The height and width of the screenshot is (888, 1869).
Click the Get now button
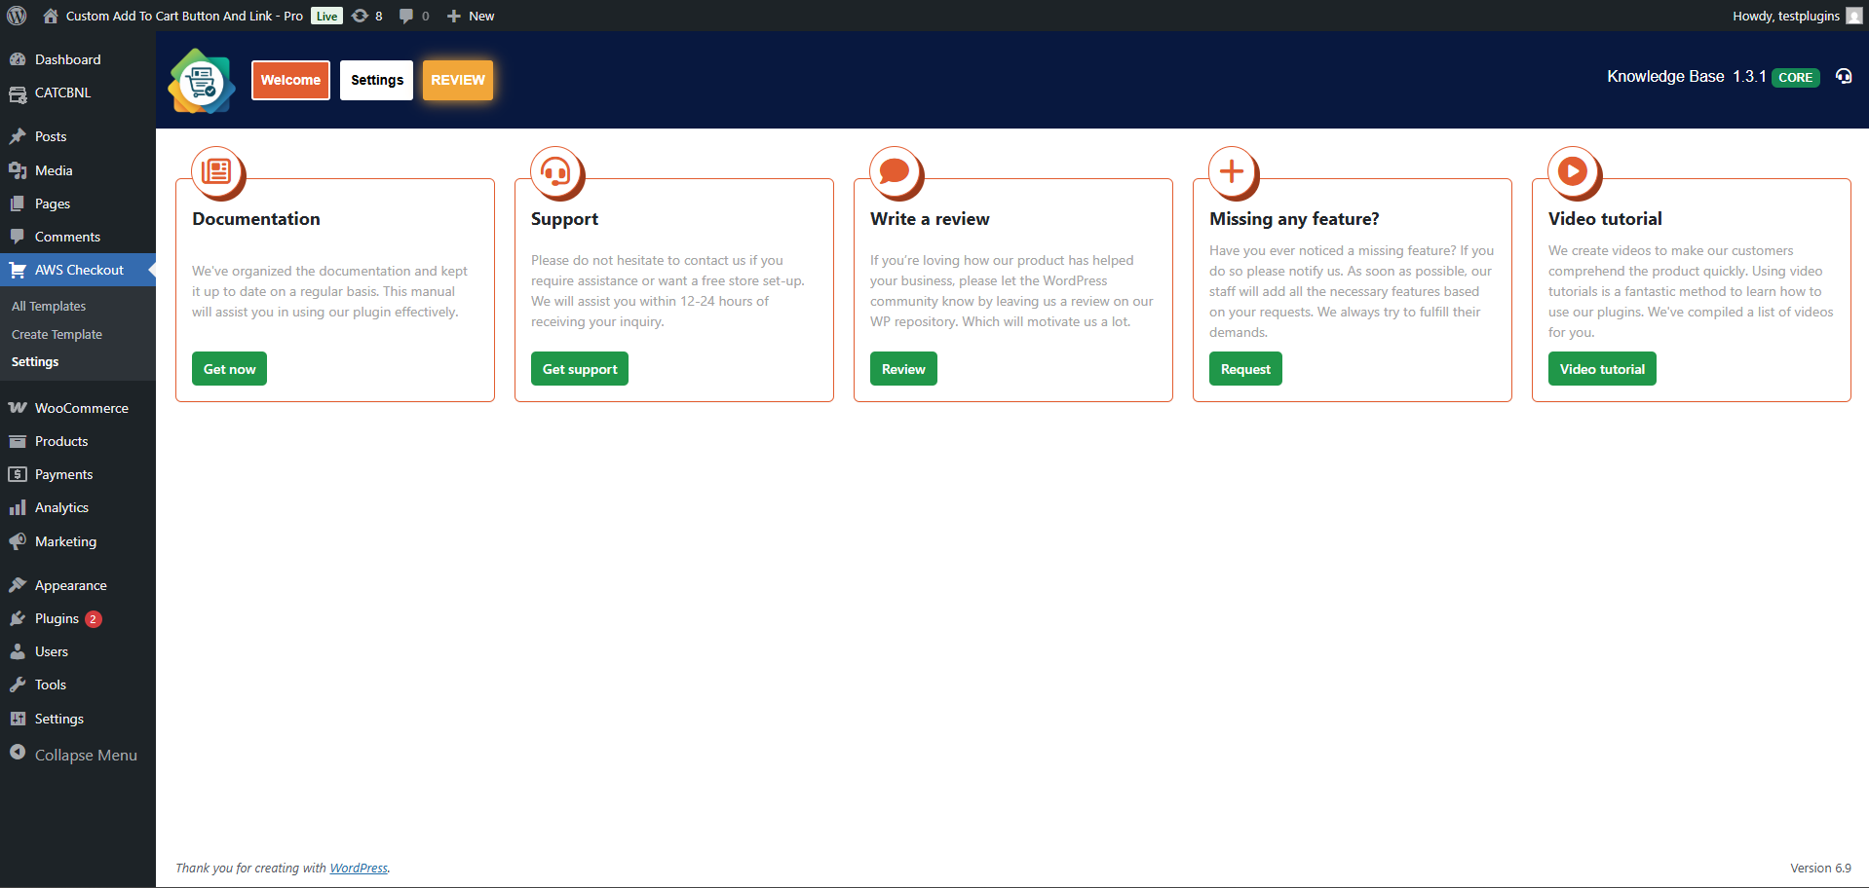(229, 369)
